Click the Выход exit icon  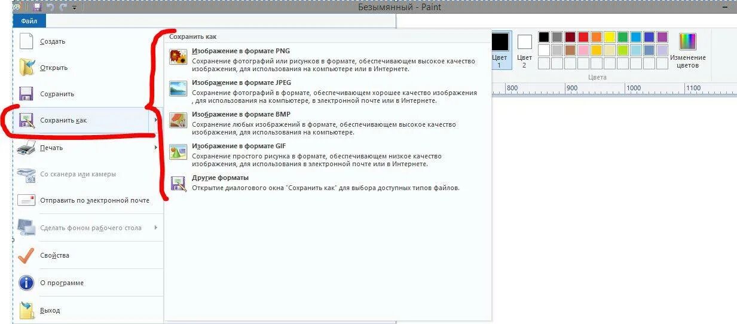pyautogui.click(x=26, y=310)
